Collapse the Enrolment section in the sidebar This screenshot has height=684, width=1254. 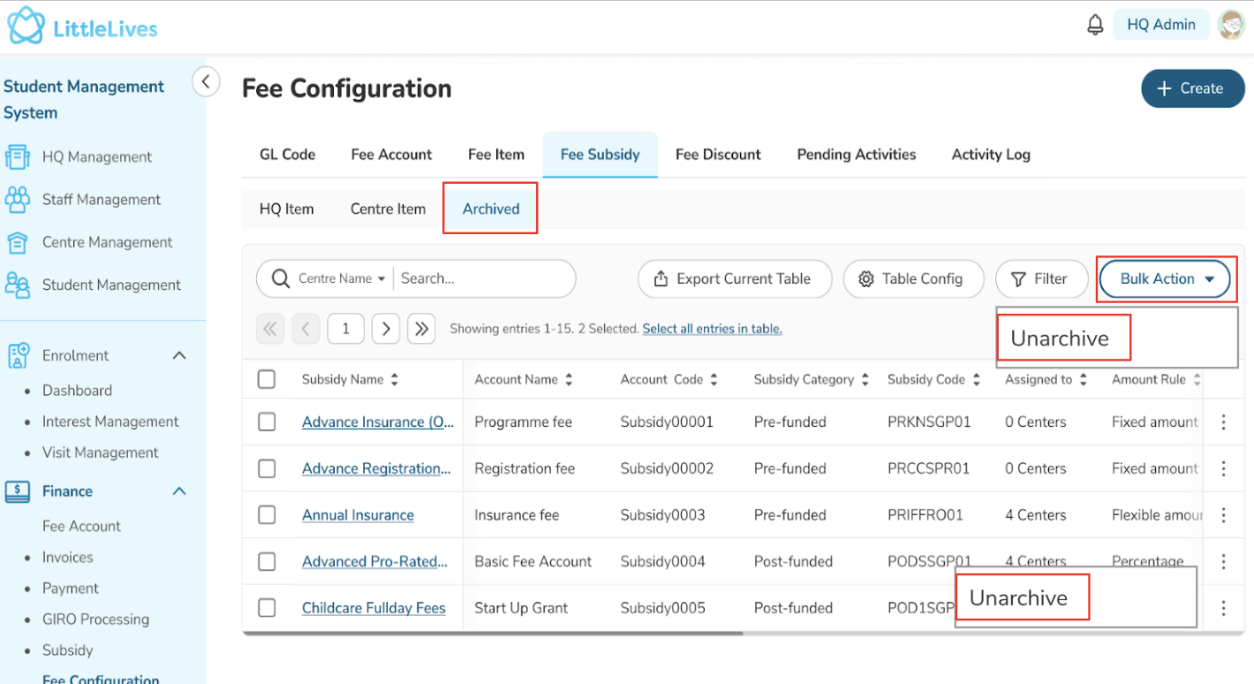pyautogui.click(x=179, y=355)
